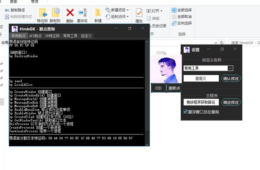
Task: Switch to the 自定义 tab in HmbGK
Action: coord(86,36)
